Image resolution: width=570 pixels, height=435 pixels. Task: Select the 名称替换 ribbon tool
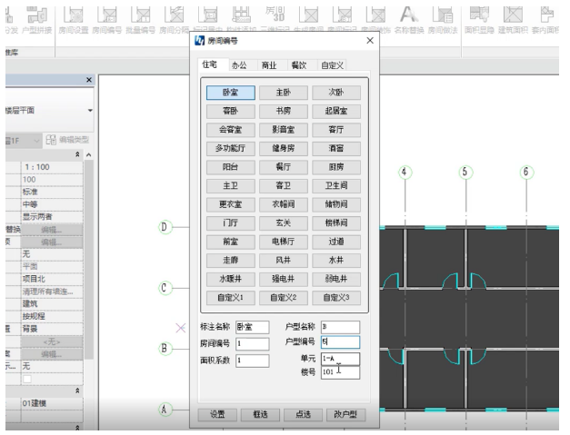pyautogui.click(x=409, y=20)
